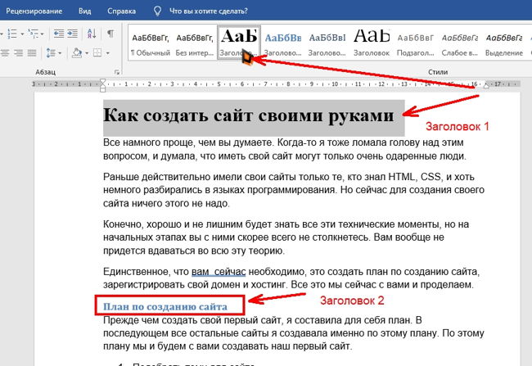
Task: Open the Вид ribbon tab
Action: (x=85, y=11)
